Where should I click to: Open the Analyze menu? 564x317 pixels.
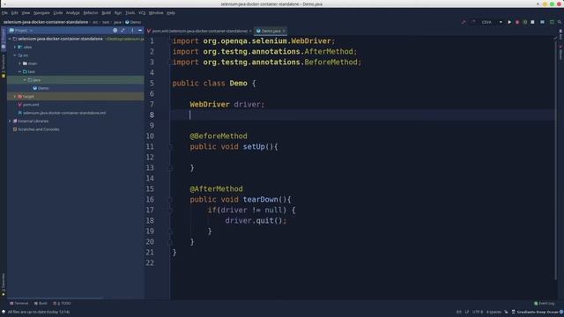click(72, 13)
